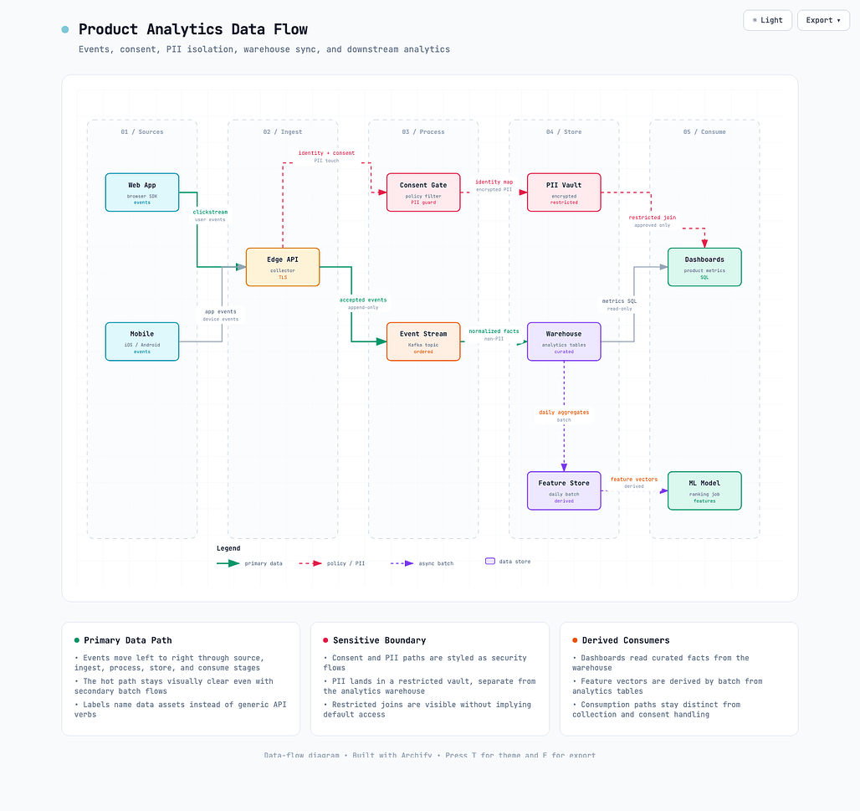Image resolution: width=860 pixels, height=811 pixels.
Task: Click the PII Vault node
Action: pyautogui.click(x=564, y=192)
